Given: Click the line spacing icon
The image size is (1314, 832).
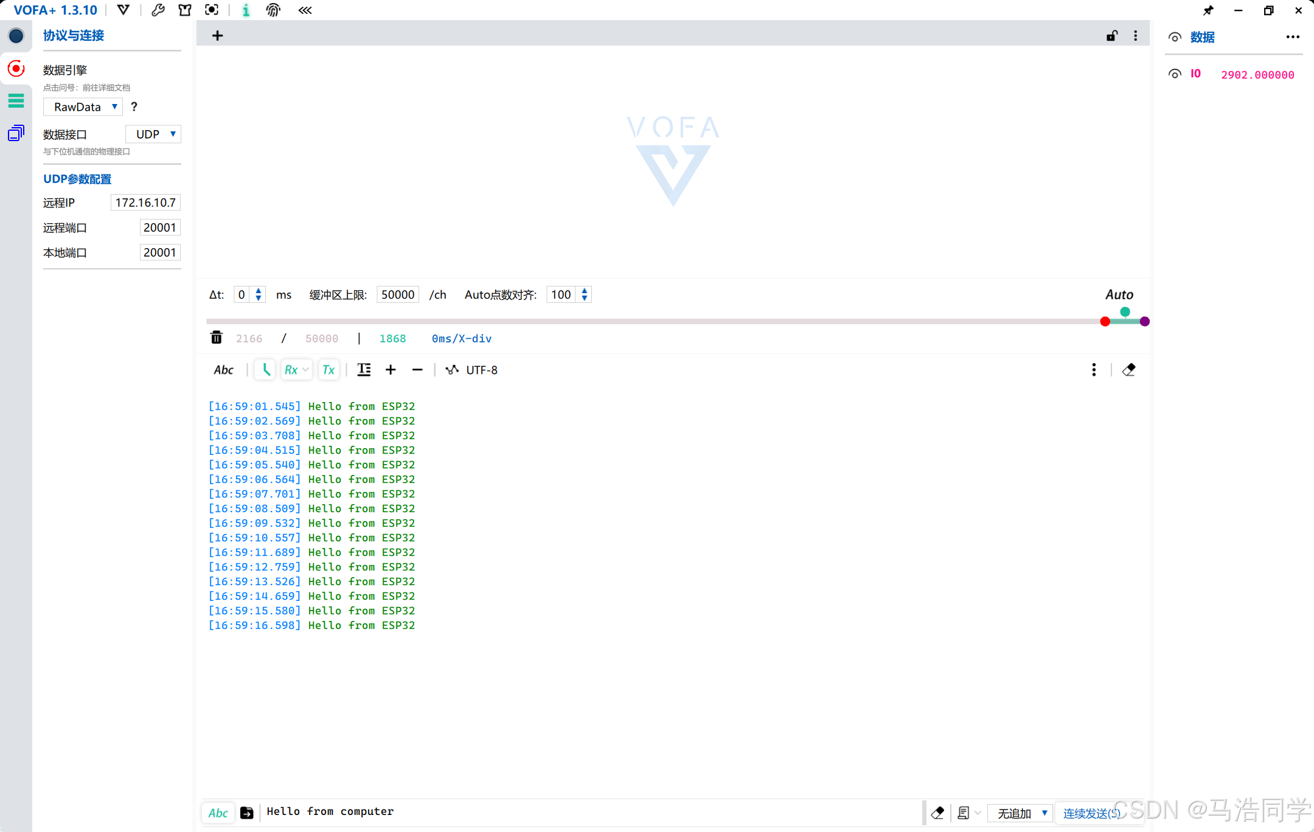Looking at the screenshot, I should pos(364,370).
